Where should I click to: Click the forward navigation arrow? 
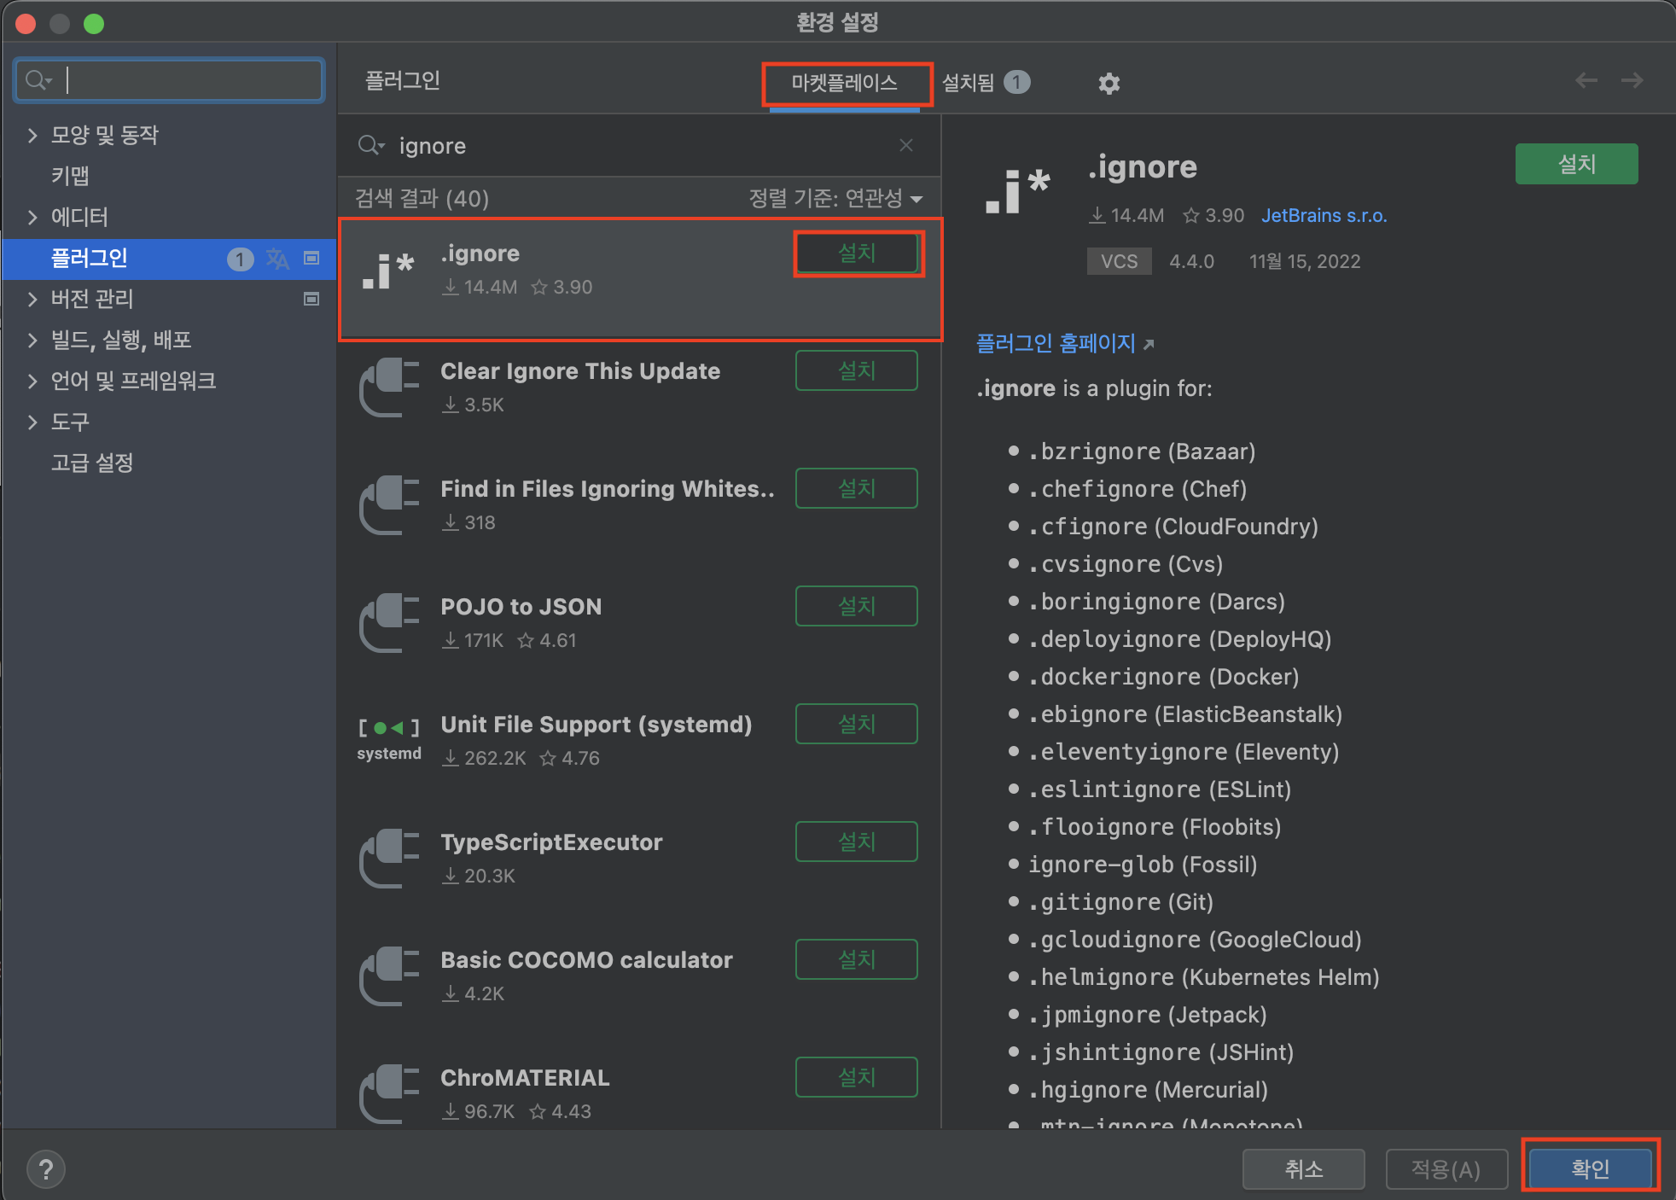(x=1632, y=80)
